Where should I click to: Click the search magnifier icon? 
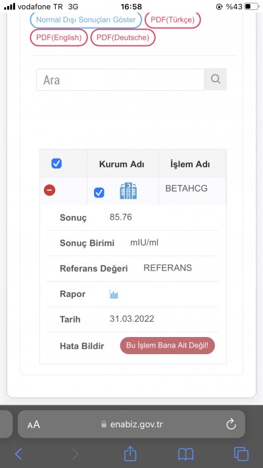point(215,79)
